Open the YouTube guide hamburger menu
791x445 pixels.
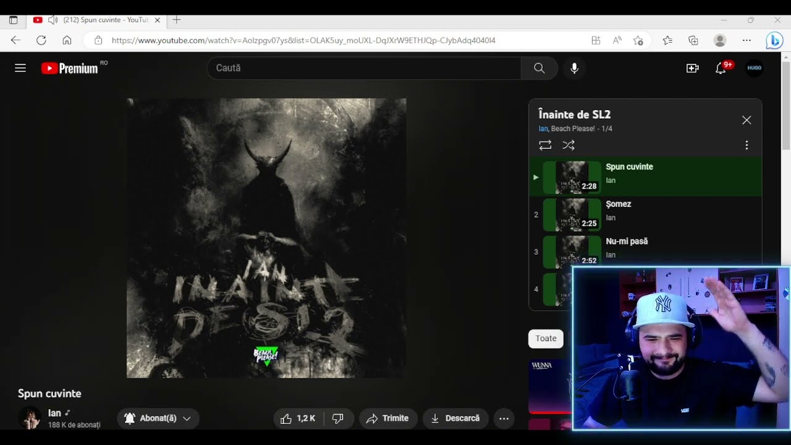[x=20, y=68]
